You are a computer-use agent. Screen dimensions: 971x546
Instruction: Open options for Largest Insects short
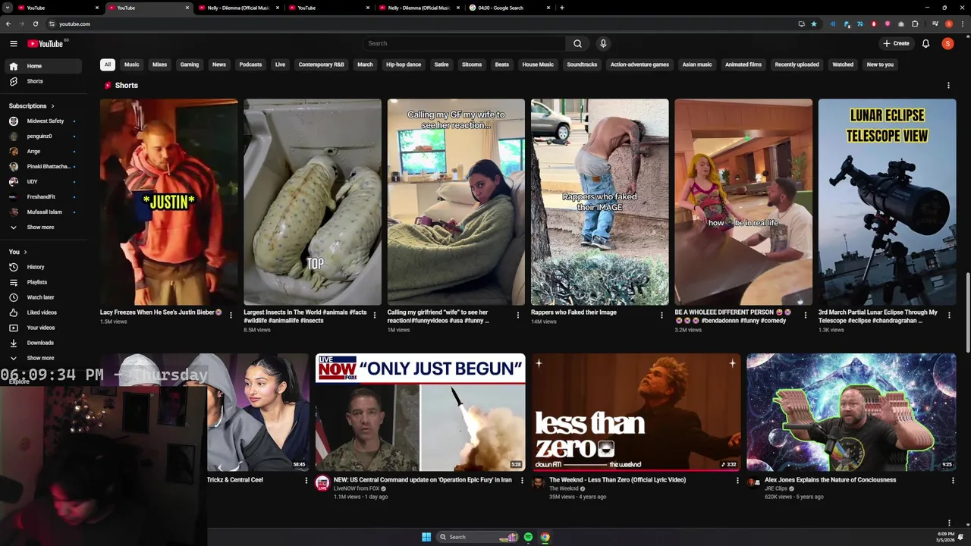click(374, 315)
